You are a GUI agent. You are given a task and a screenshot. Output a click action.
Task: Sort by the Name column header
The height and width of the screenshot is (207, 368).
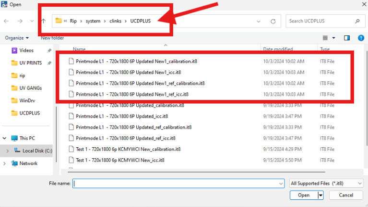coord(79,49)
